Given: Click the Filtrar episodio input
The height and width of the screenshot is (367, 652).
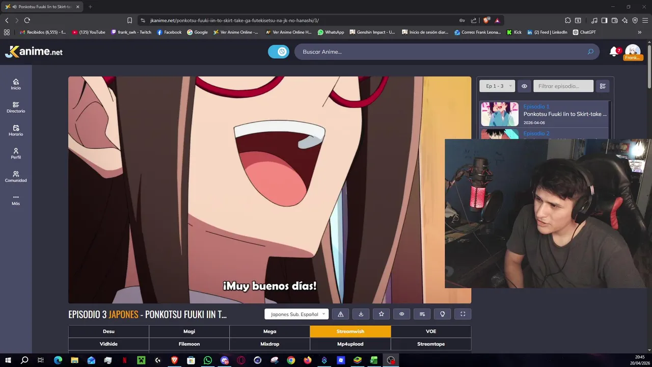Looking at the screenshot, I should [563, 86].
